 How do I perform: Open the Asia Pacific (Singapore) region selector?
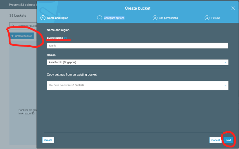click(138, 62)
